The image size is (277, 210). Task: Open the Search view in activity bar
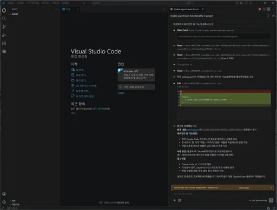click(4, 18)
